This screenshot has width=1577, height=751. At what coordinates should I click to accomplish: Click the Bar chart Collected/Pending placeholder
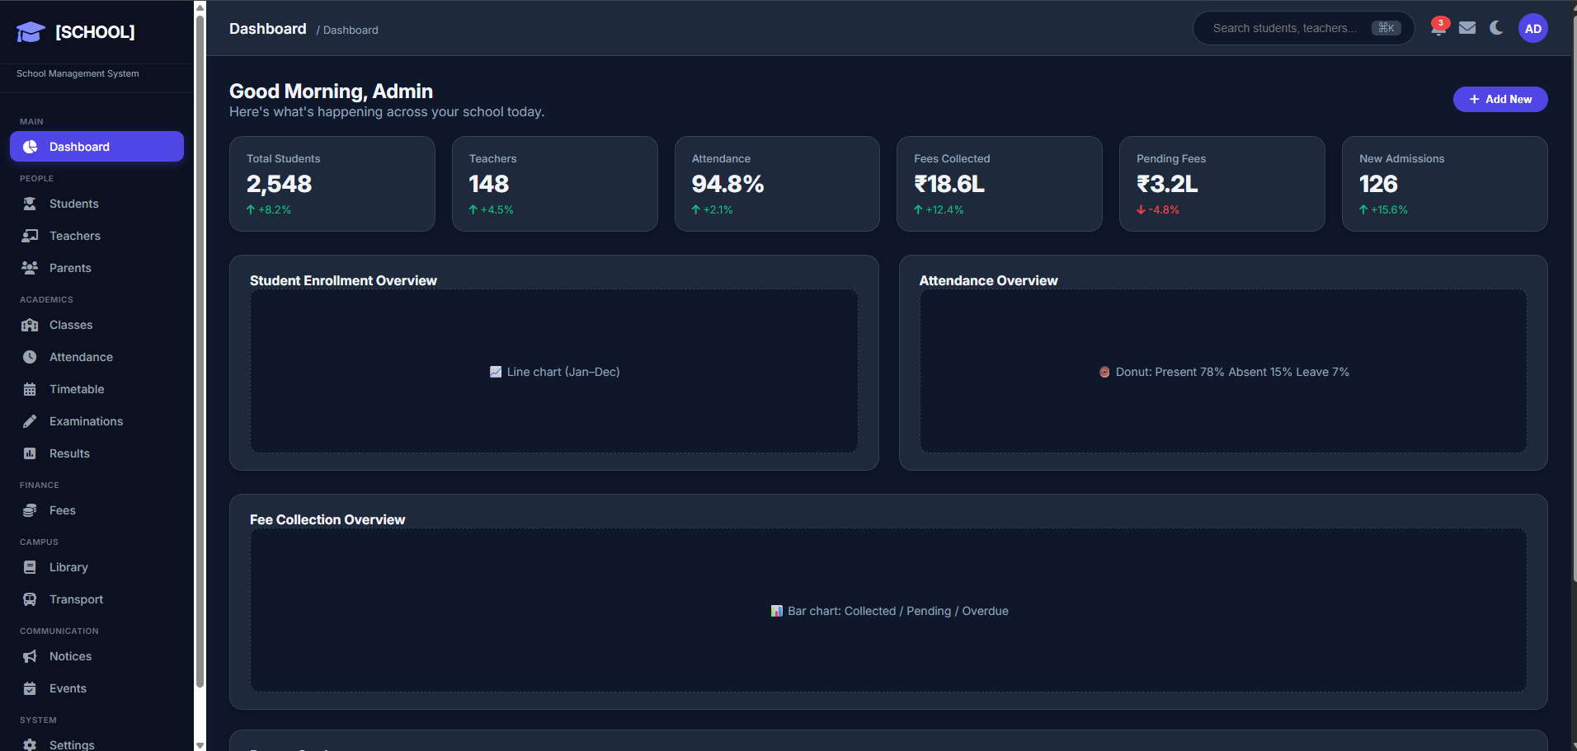pyautogui.click(x=888, y=610)
